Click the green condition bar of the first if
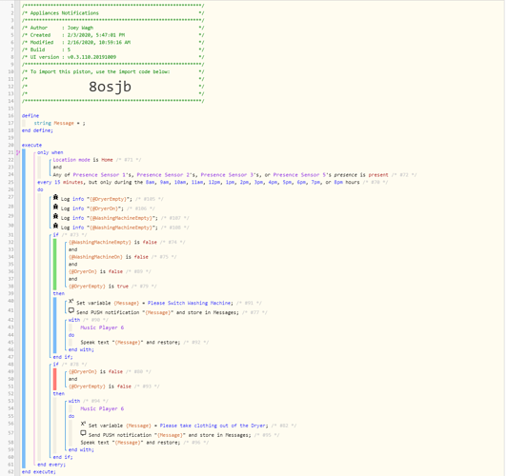This screenshot has width=508, height=476. click(54, 265)
